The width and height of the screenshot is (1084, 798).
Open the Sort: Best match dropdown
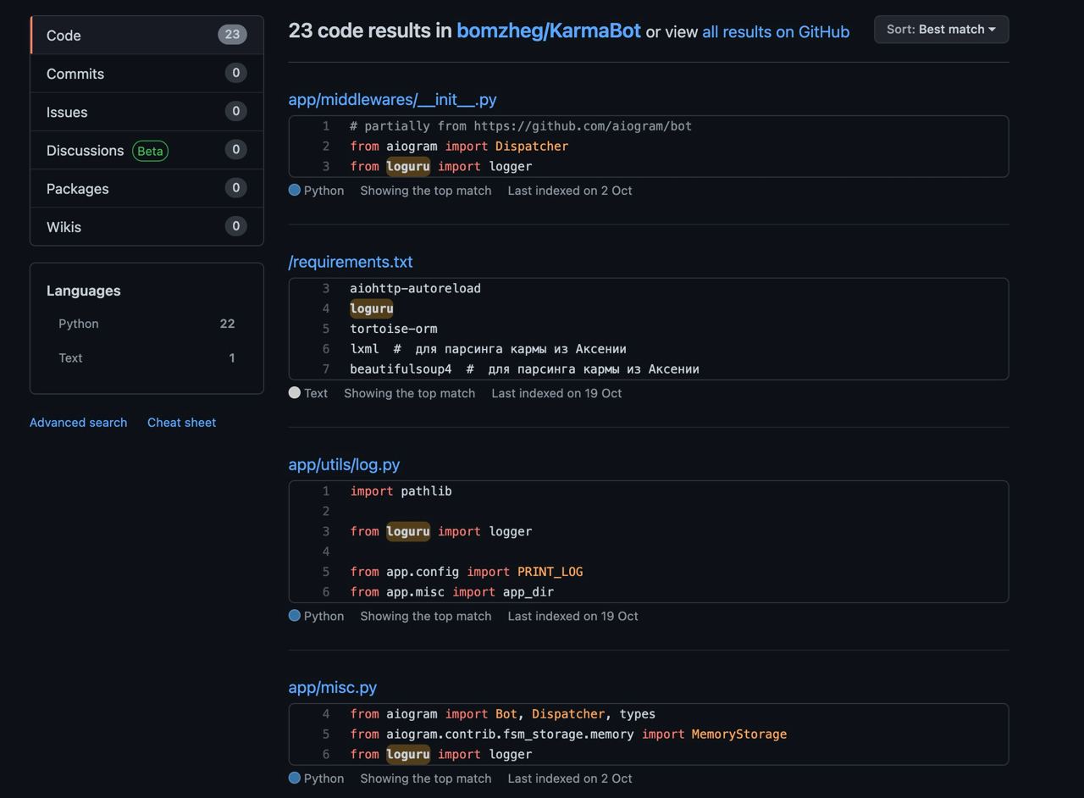[941, 30]
